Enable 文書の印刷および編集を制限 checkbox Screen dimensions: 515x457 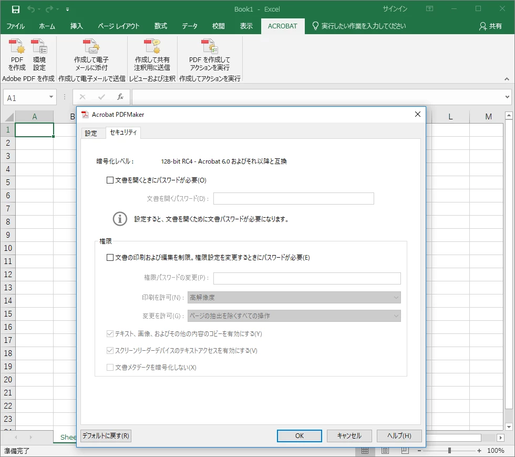click(110, 258)
